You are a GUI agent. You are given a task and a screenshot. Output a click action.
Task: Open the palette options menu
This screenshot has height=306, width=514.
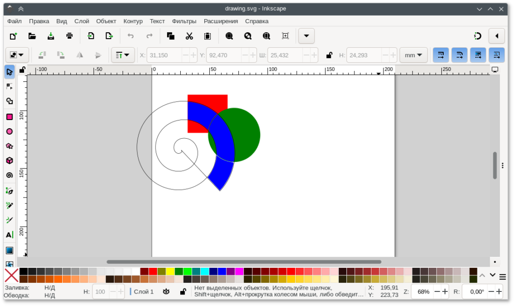[502, 277]
